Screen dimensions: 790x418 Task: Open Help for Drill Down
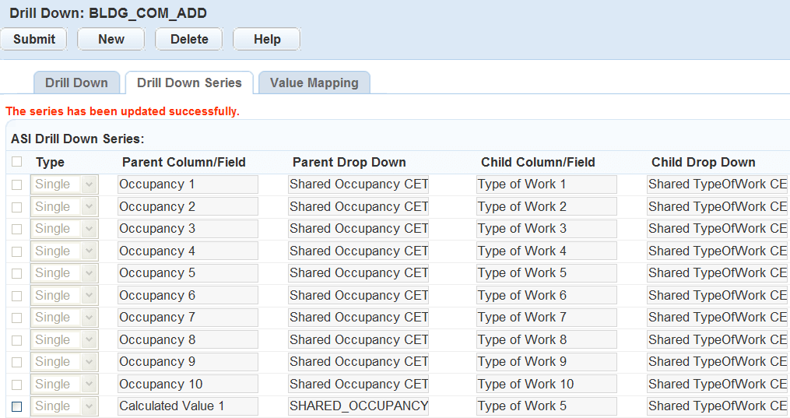tap(267, 39)
